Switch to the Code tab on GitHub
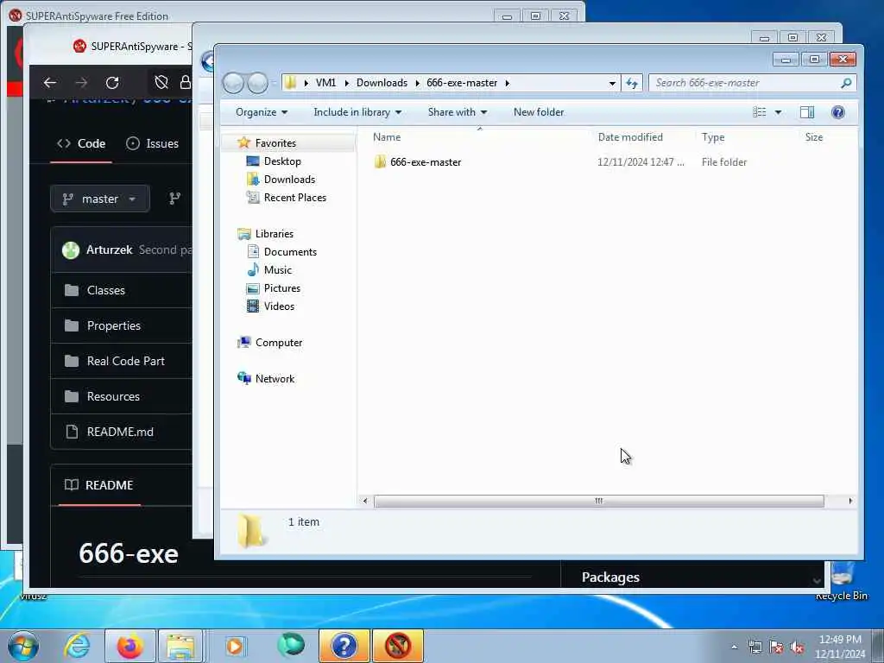Viewport: 884px width, 663px height. [80, 144]
